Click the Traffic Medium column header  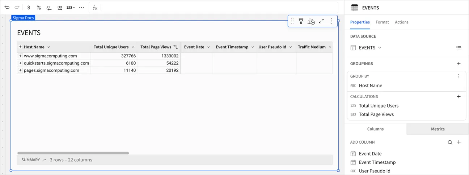pyautogui.click(x=312, y=47)
